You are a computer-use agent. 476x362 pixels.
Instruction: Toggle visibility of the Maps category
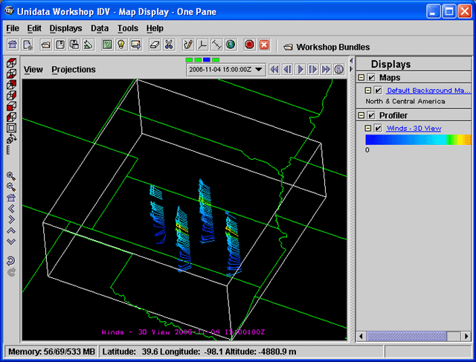pos(371,78)
